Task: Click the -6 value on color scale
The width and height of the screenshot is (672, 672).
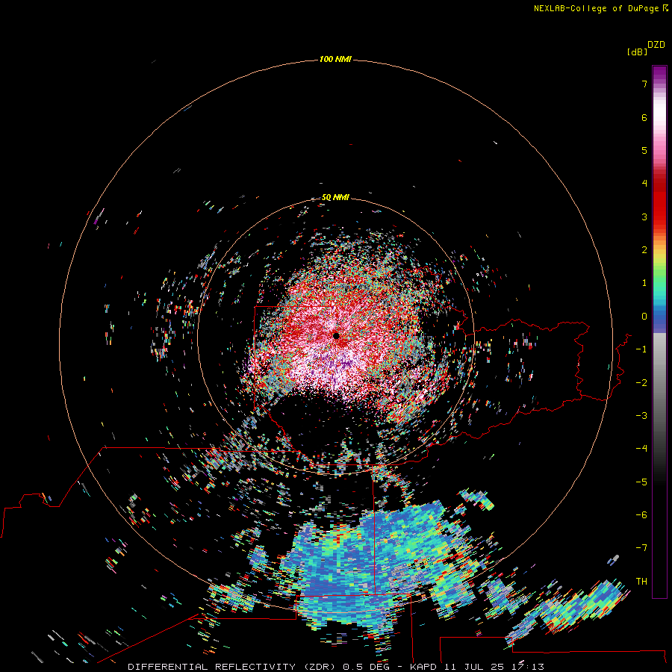Action: click(641, 515)
